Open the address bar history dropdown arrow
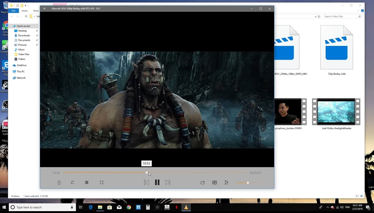 [315, 17]
